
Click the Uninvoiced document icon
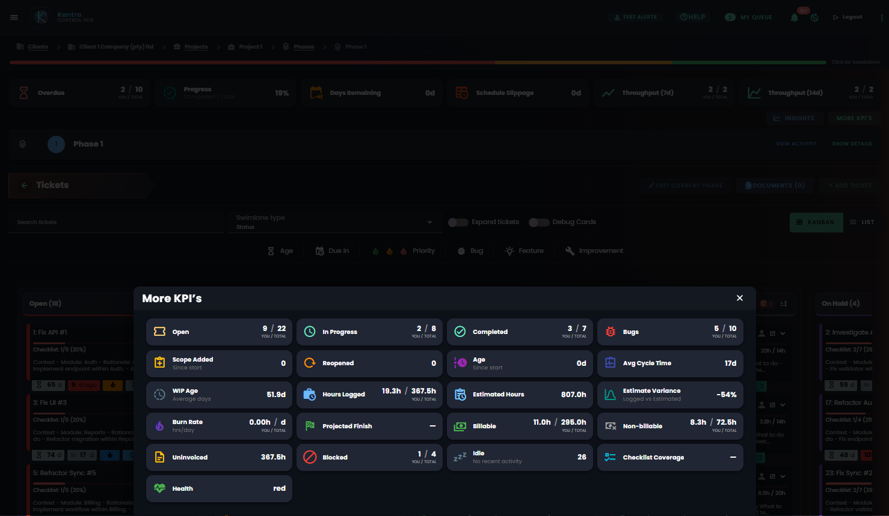[x=159, y=457]
